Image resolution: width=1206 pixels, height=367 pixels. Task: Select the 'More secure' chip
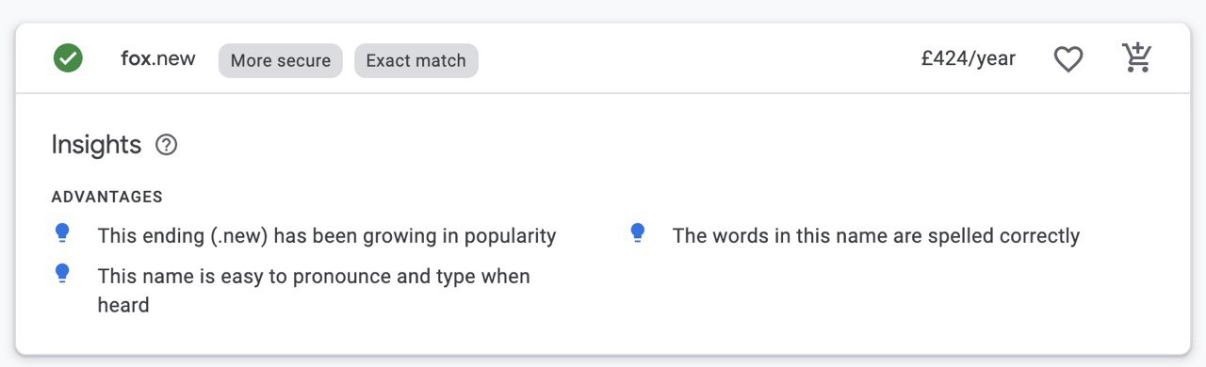click(281, 60)
